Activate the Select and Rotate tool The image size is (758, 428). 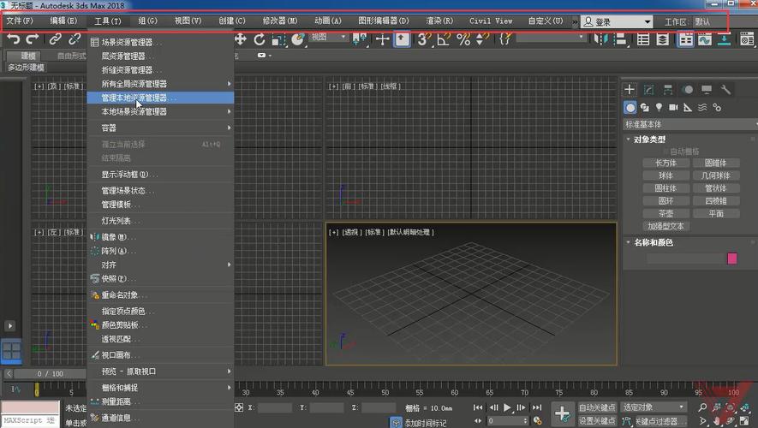(260, 39)
